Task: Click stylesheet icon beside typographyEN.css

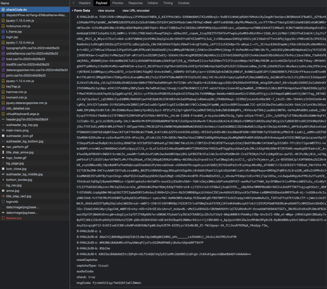Action: point(3,48)
